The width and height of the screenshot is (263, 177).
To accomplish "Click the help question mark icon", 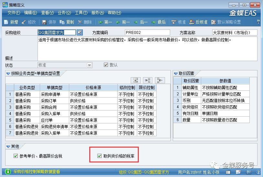I will point(258,172).
